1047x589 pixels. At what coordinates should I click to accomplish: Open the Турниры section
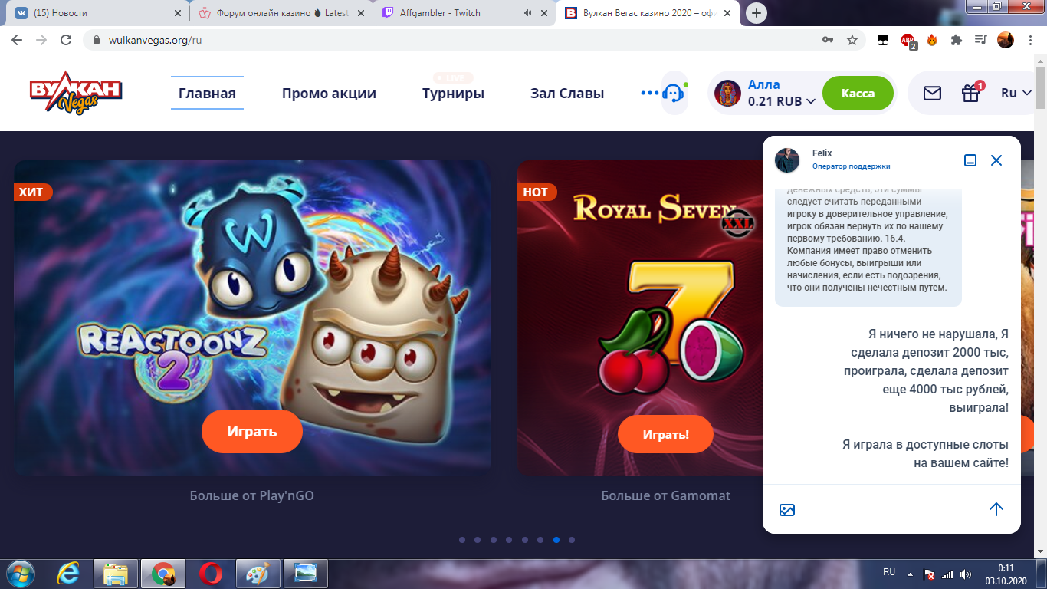(453, 94)
